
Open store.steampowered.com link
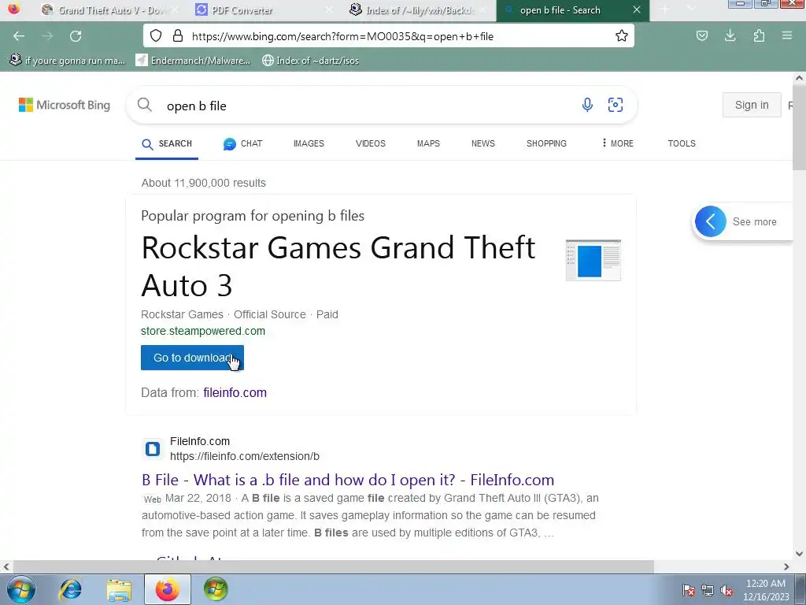[x=203, y=331]
